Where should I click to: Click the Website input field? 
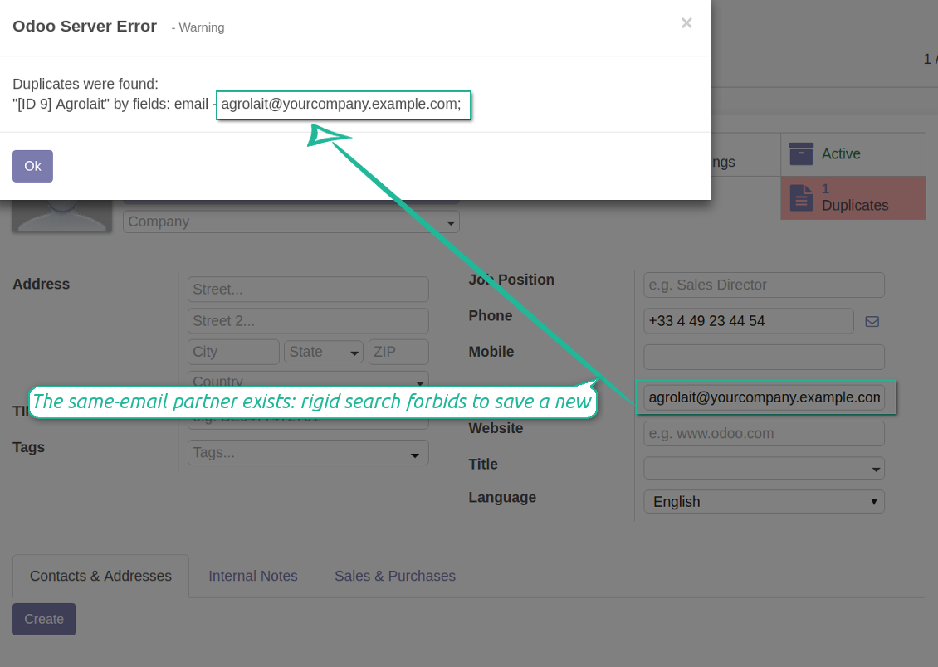click(x=764, y=433)
